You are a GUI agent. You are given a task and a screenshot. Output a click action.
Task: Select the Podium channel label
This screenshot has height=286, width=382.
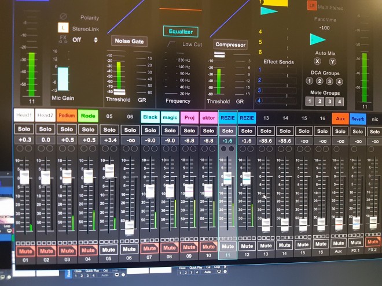[67, 116]
